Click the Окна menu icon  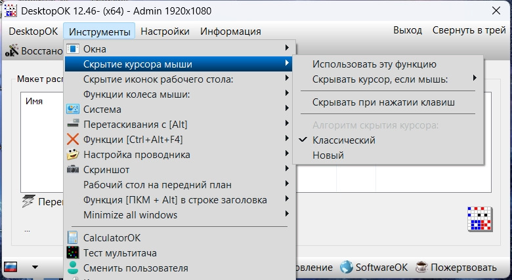pyautogui.click(x=73, y=49)
